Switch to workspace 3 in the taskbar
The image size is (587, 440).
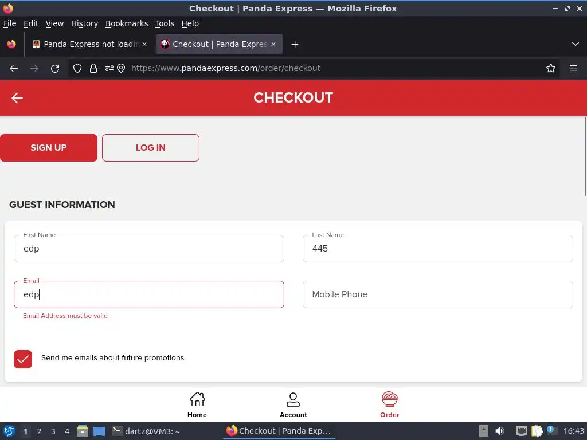(x=53, y=431)
